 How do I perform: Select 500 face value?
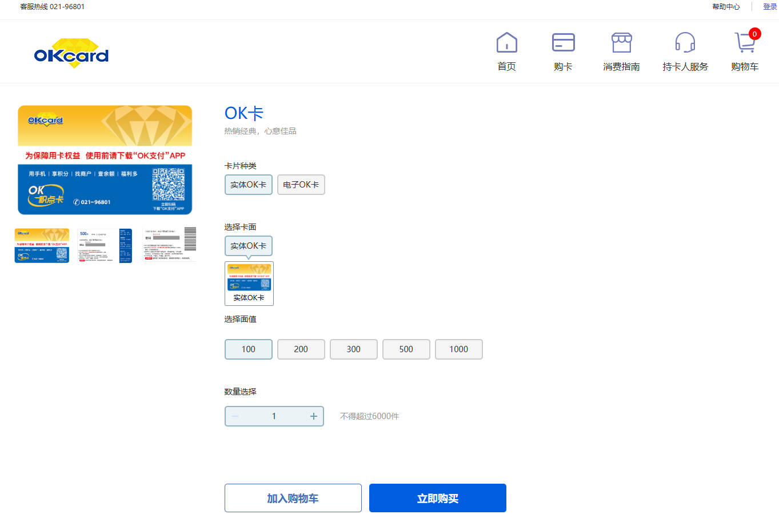(x=406, y=349)
